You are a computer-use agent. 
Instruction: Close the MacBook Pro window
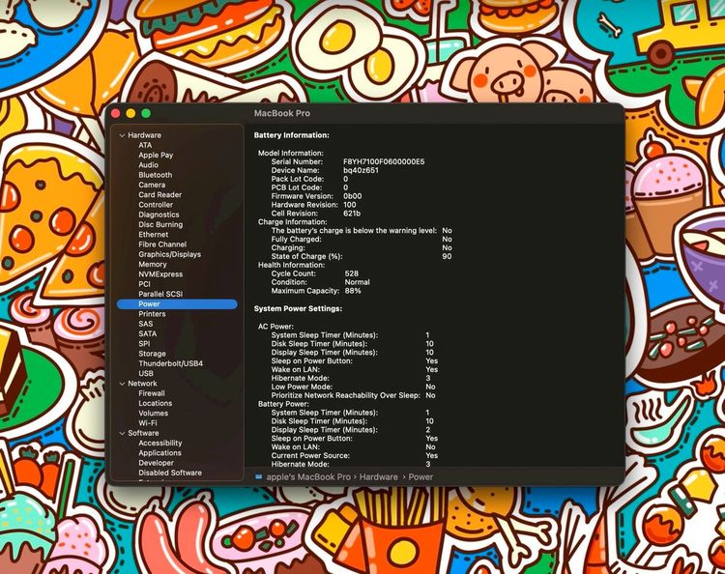tap(116, 113)
